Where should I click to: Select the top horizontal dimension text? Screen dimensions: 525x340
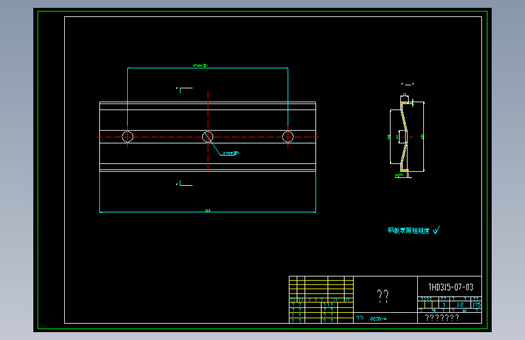point(200,65)
